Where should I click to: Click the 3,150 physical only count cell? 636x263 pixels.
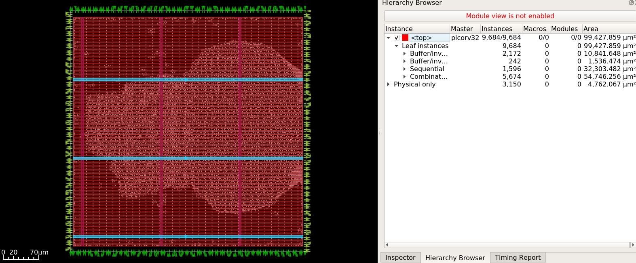[511, 84]
